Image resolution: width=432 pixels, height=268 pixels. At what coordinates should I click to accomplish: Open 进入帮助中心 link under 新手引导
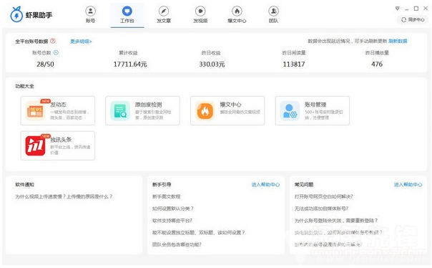tap(265, 185)
